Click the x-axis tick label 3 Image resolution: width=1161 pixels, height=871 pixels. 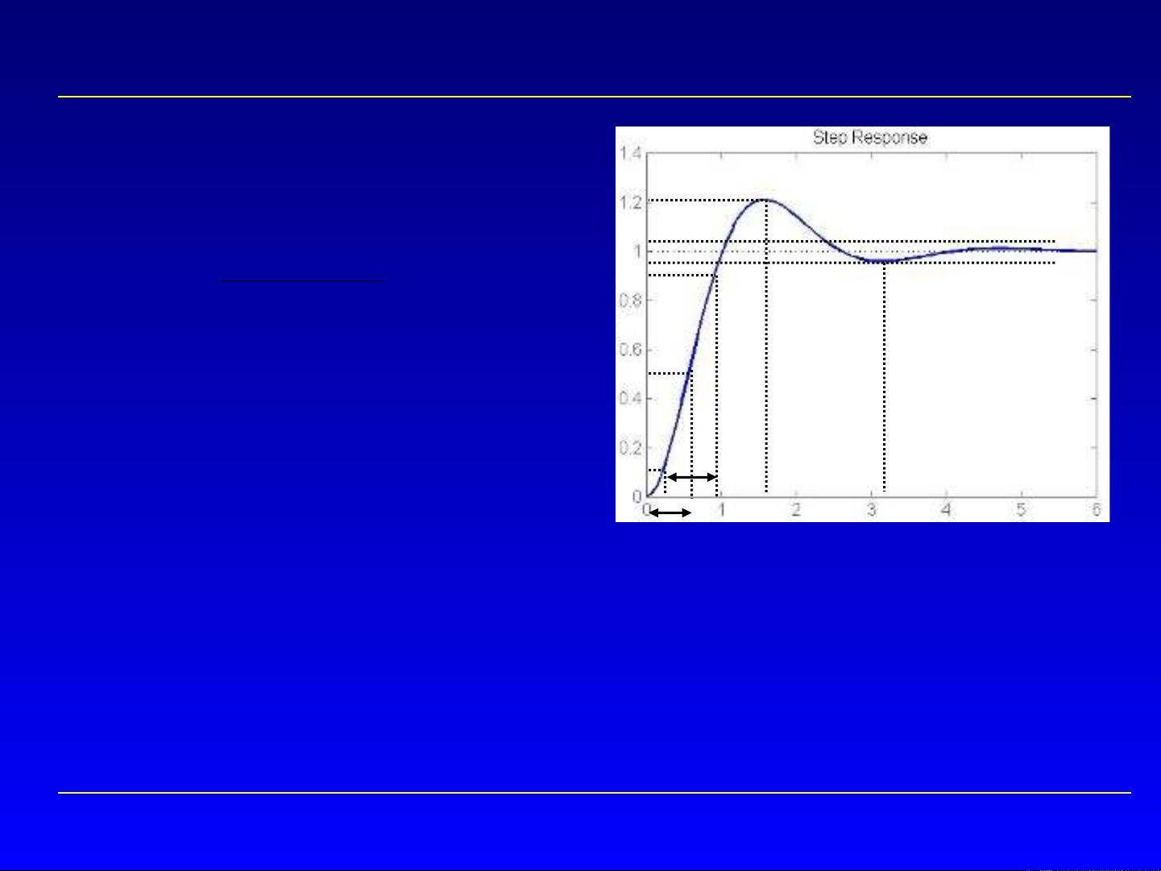pos(871,510)
